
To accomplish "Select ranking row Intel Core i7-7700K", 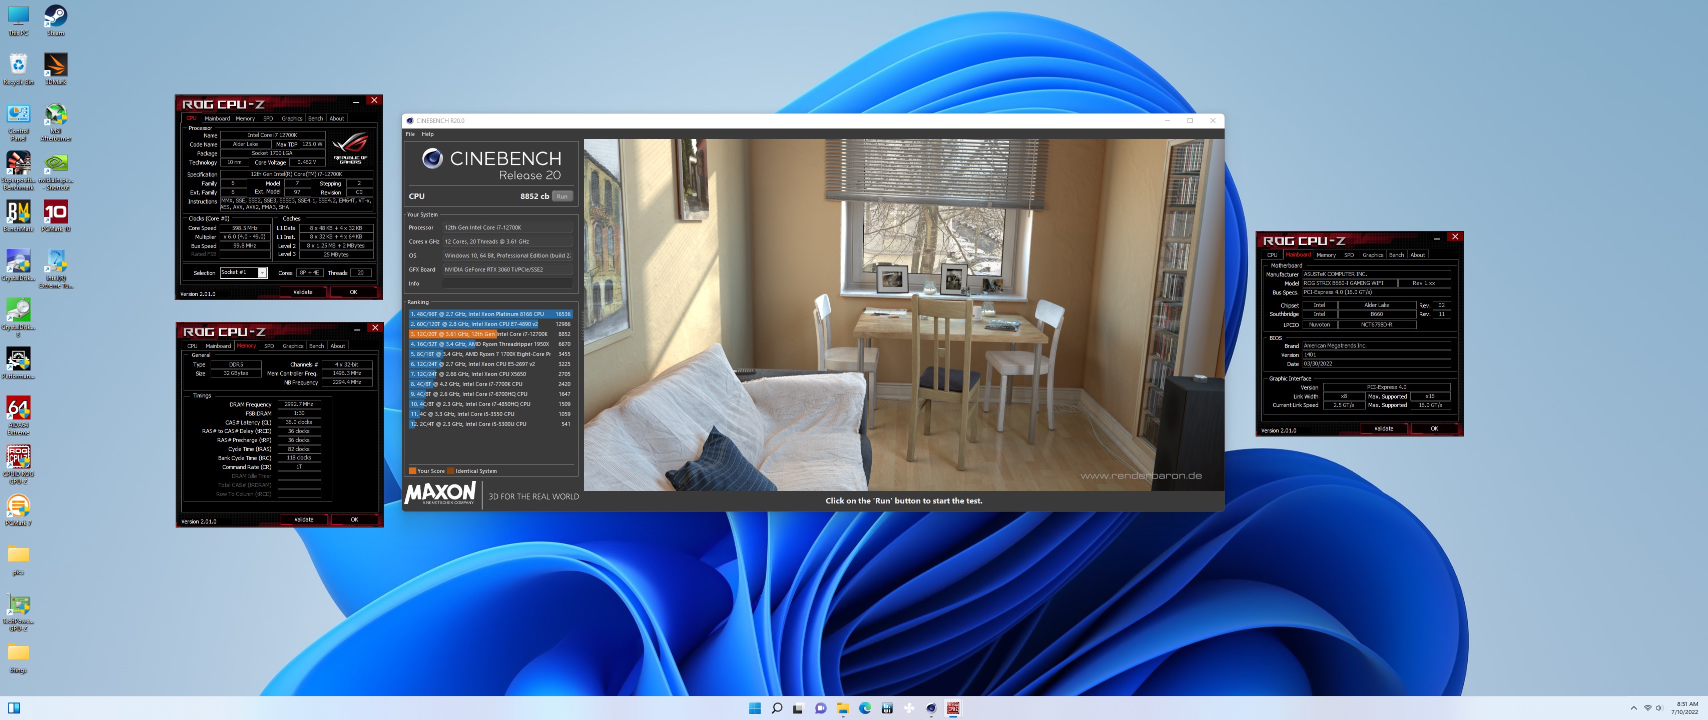I will click(x=490, y=383).
